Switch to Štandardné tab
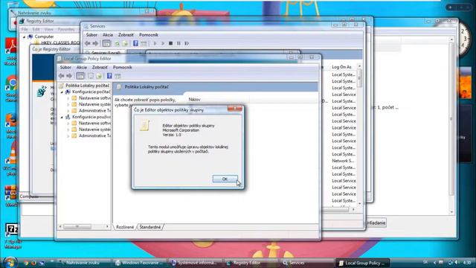 point(150,227)
